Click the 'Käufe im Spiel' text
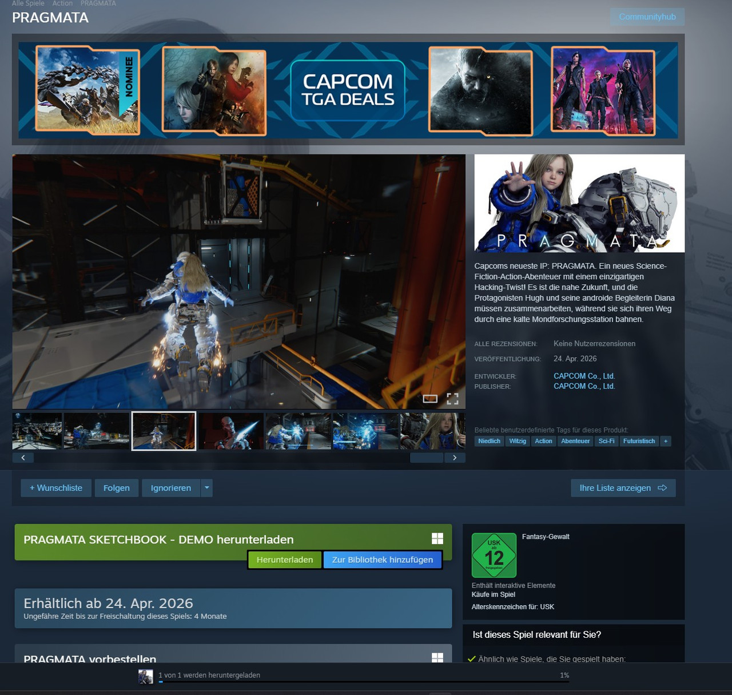This screenshot has height=695, width=732. [x=493, y=594]
